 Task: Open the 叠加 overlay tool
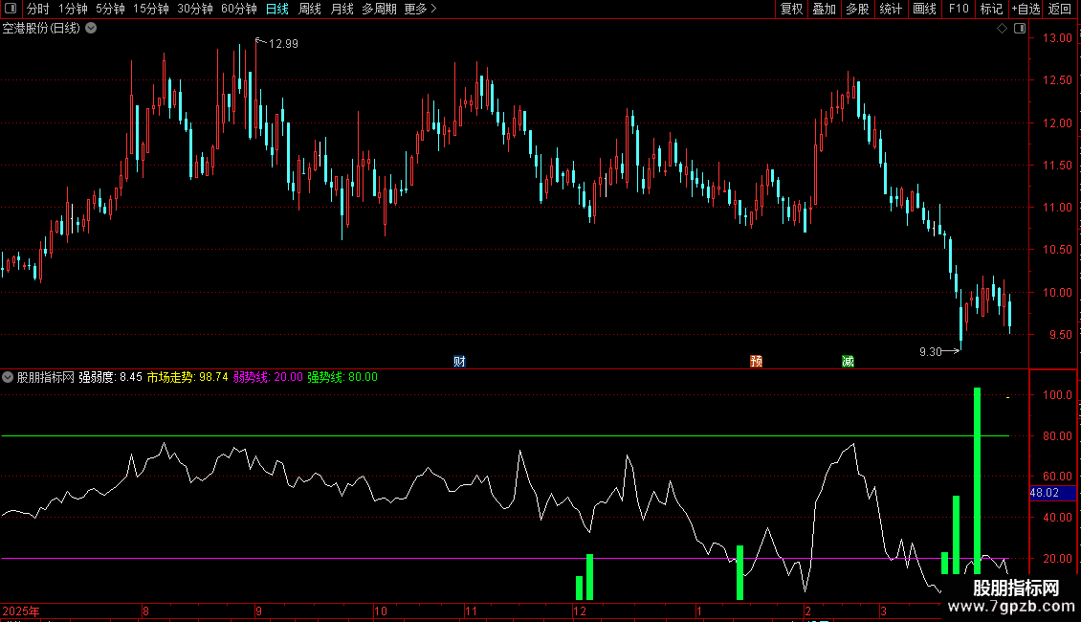click(x=824, y=10)
